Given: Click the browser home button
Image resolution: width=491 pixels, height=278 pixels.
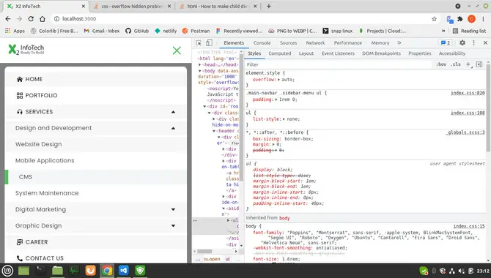Looking at the screenshot, I should [x=43, y=19].
